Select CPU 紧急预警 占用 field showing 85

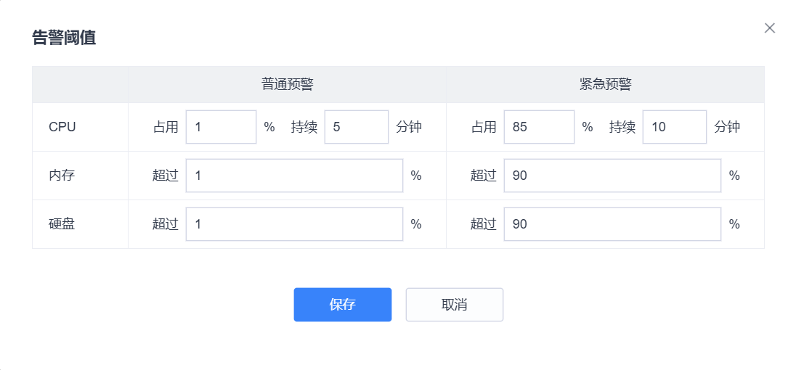click(539, 127)
